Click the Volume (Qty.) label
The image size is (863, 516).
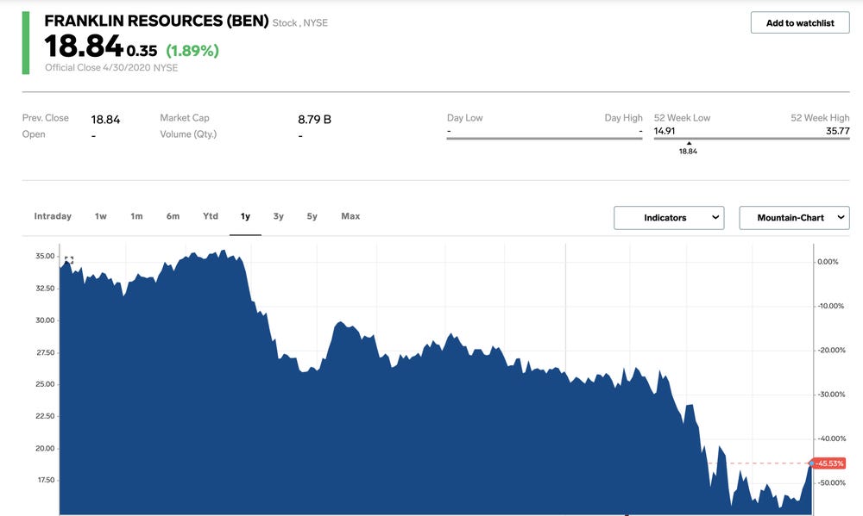(x=188, y=134)
